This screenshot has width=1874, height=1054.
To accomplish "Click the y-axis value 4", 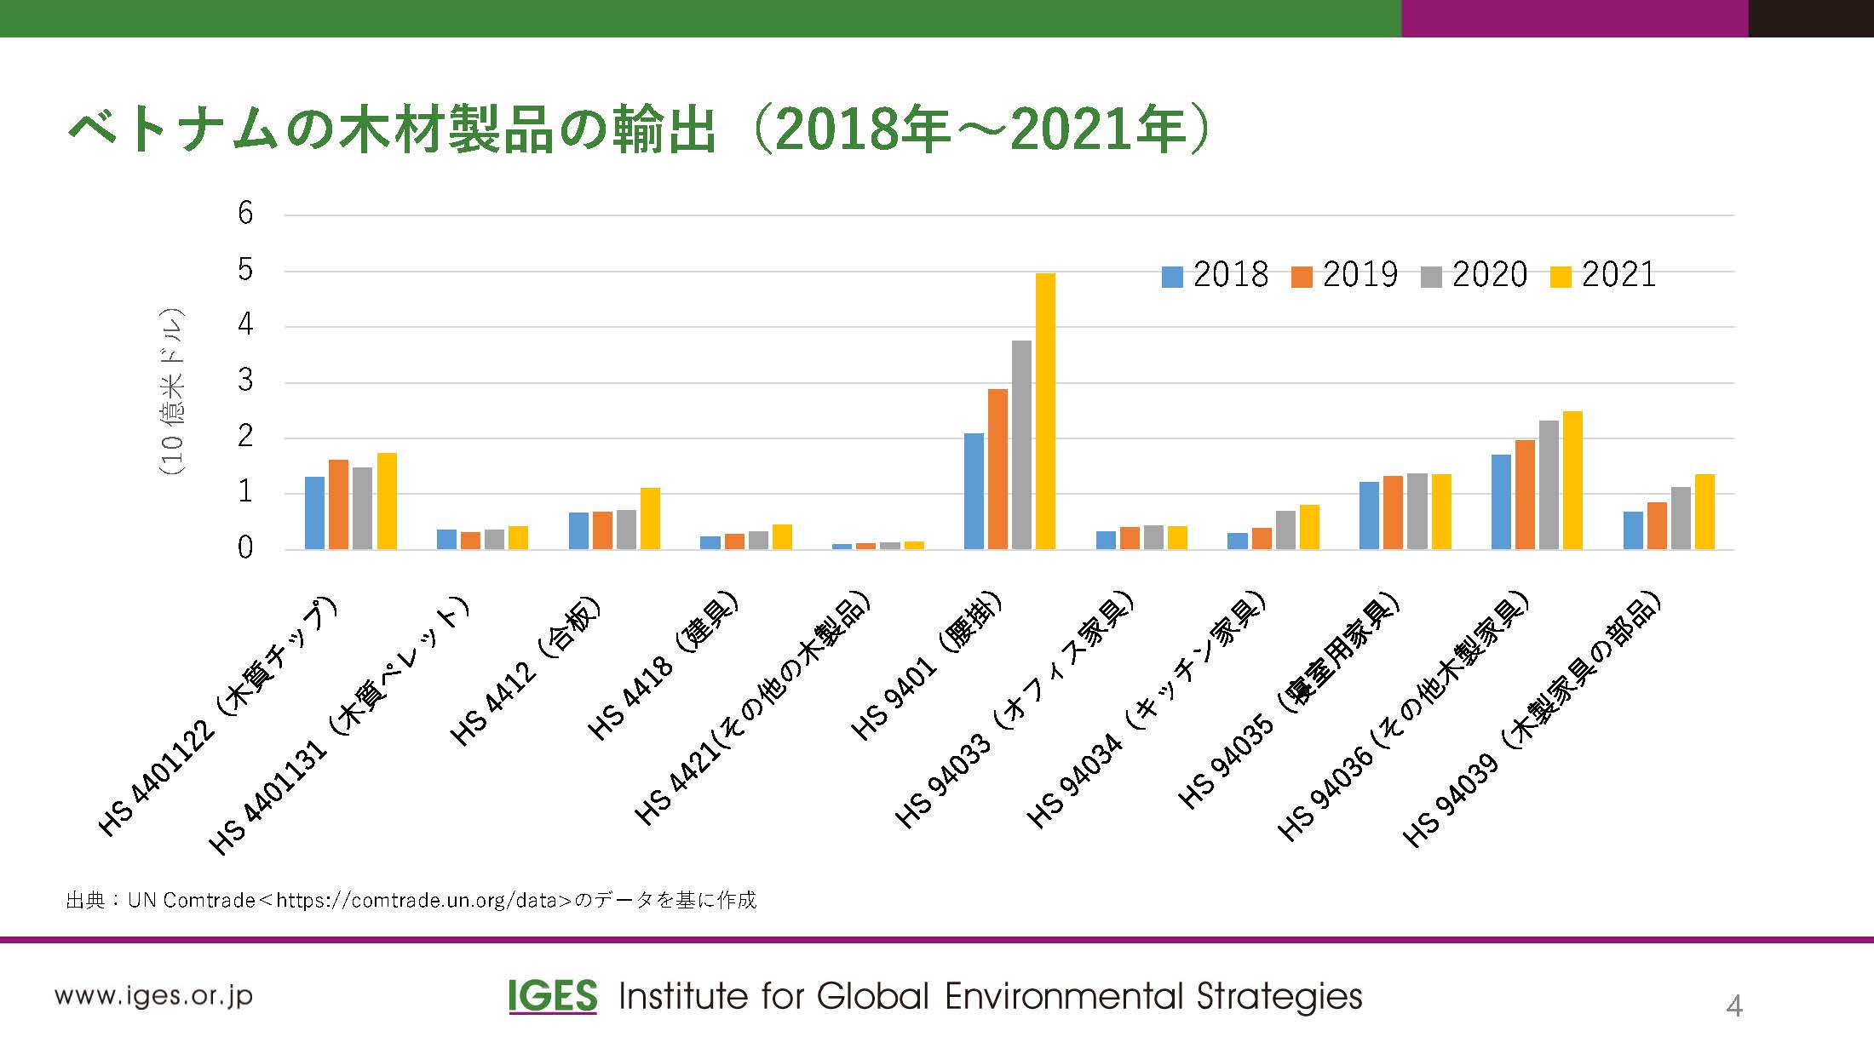I will 245,324.
